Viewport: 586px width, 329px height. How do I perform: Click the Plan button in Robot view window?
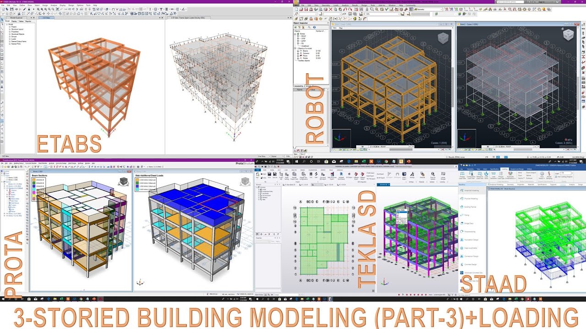tap(341, 28)
